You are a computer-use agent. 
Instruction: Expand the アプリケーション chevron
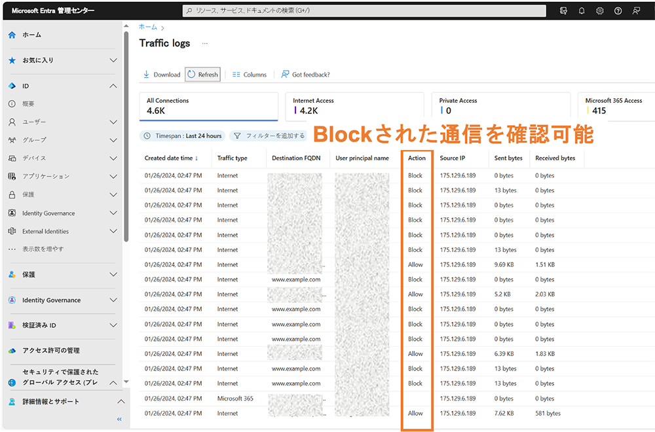pyautogui.click(x=113, y=177)
